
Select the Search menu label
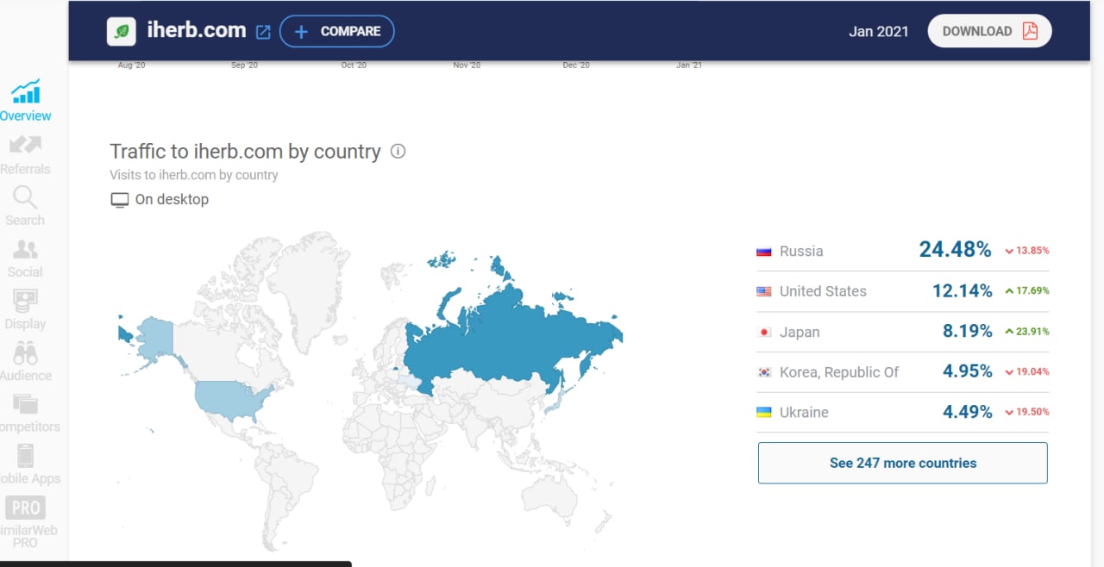pyautogui.click(x=25, y=220)
